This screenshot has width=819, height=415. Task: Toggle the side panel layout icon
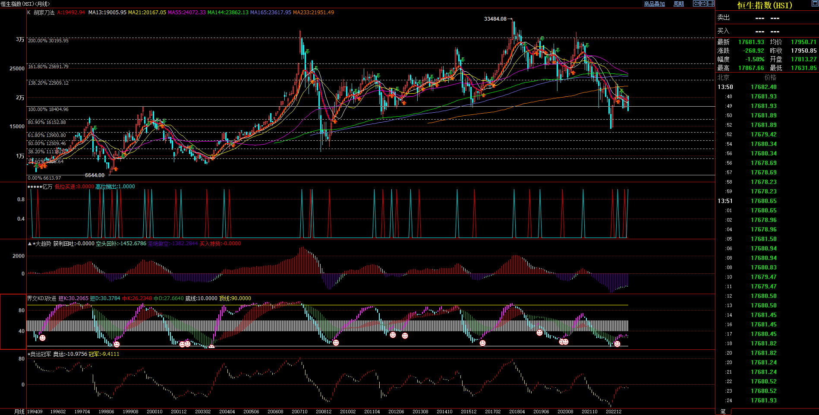point(711,3)
